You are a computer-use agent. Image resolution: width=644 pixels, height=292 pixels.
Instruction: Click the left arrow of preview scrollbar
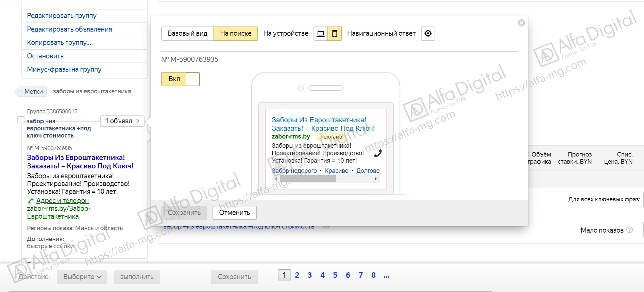point(276,179)
